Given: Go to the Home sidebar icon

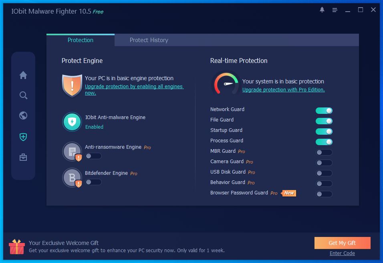Looking at the screenshot, I should (x=23, y=75).
